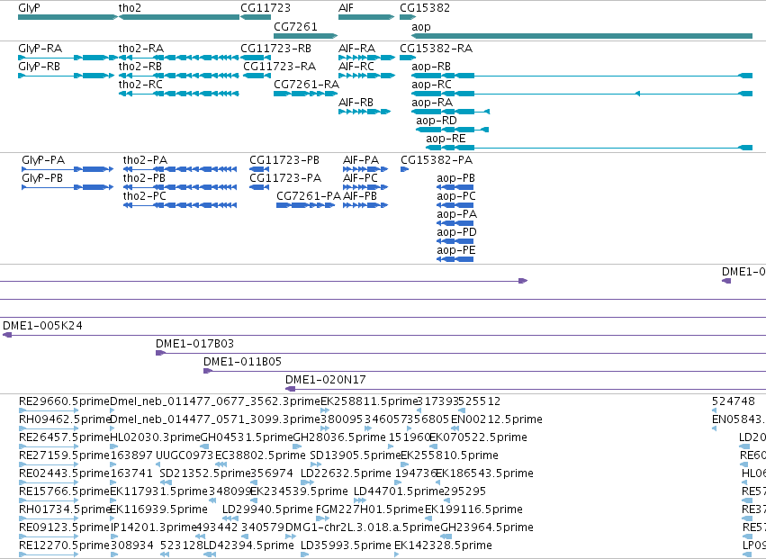This screenshot has width=766, height=559.
Task: Click the tho2-PA protein label
Action: (145, 160)
